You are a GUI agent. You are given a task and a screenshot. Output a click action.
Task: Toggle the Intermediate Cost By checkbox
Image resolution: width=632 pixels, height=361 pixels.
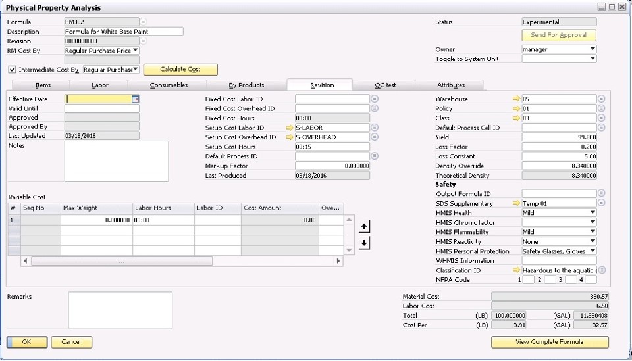point(12,70)
